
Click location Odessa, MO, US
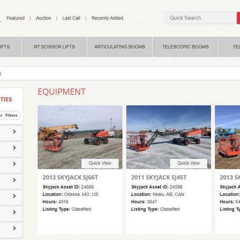click(x=81, y=194)
